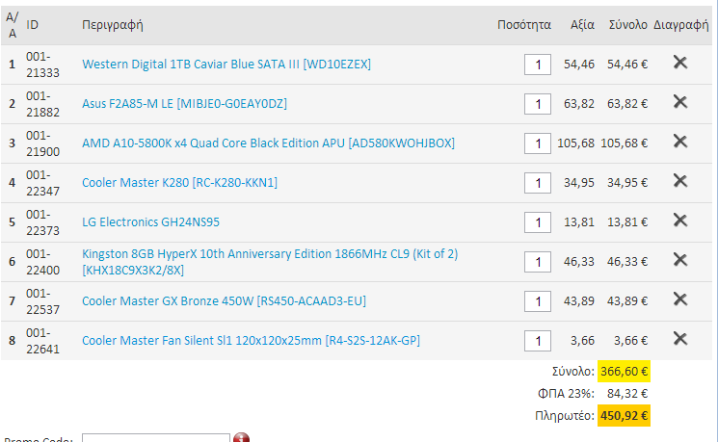Click ID cell 001-21900
Image resolution: width=718 pixels, height=442 pixels.
(42, 143)
